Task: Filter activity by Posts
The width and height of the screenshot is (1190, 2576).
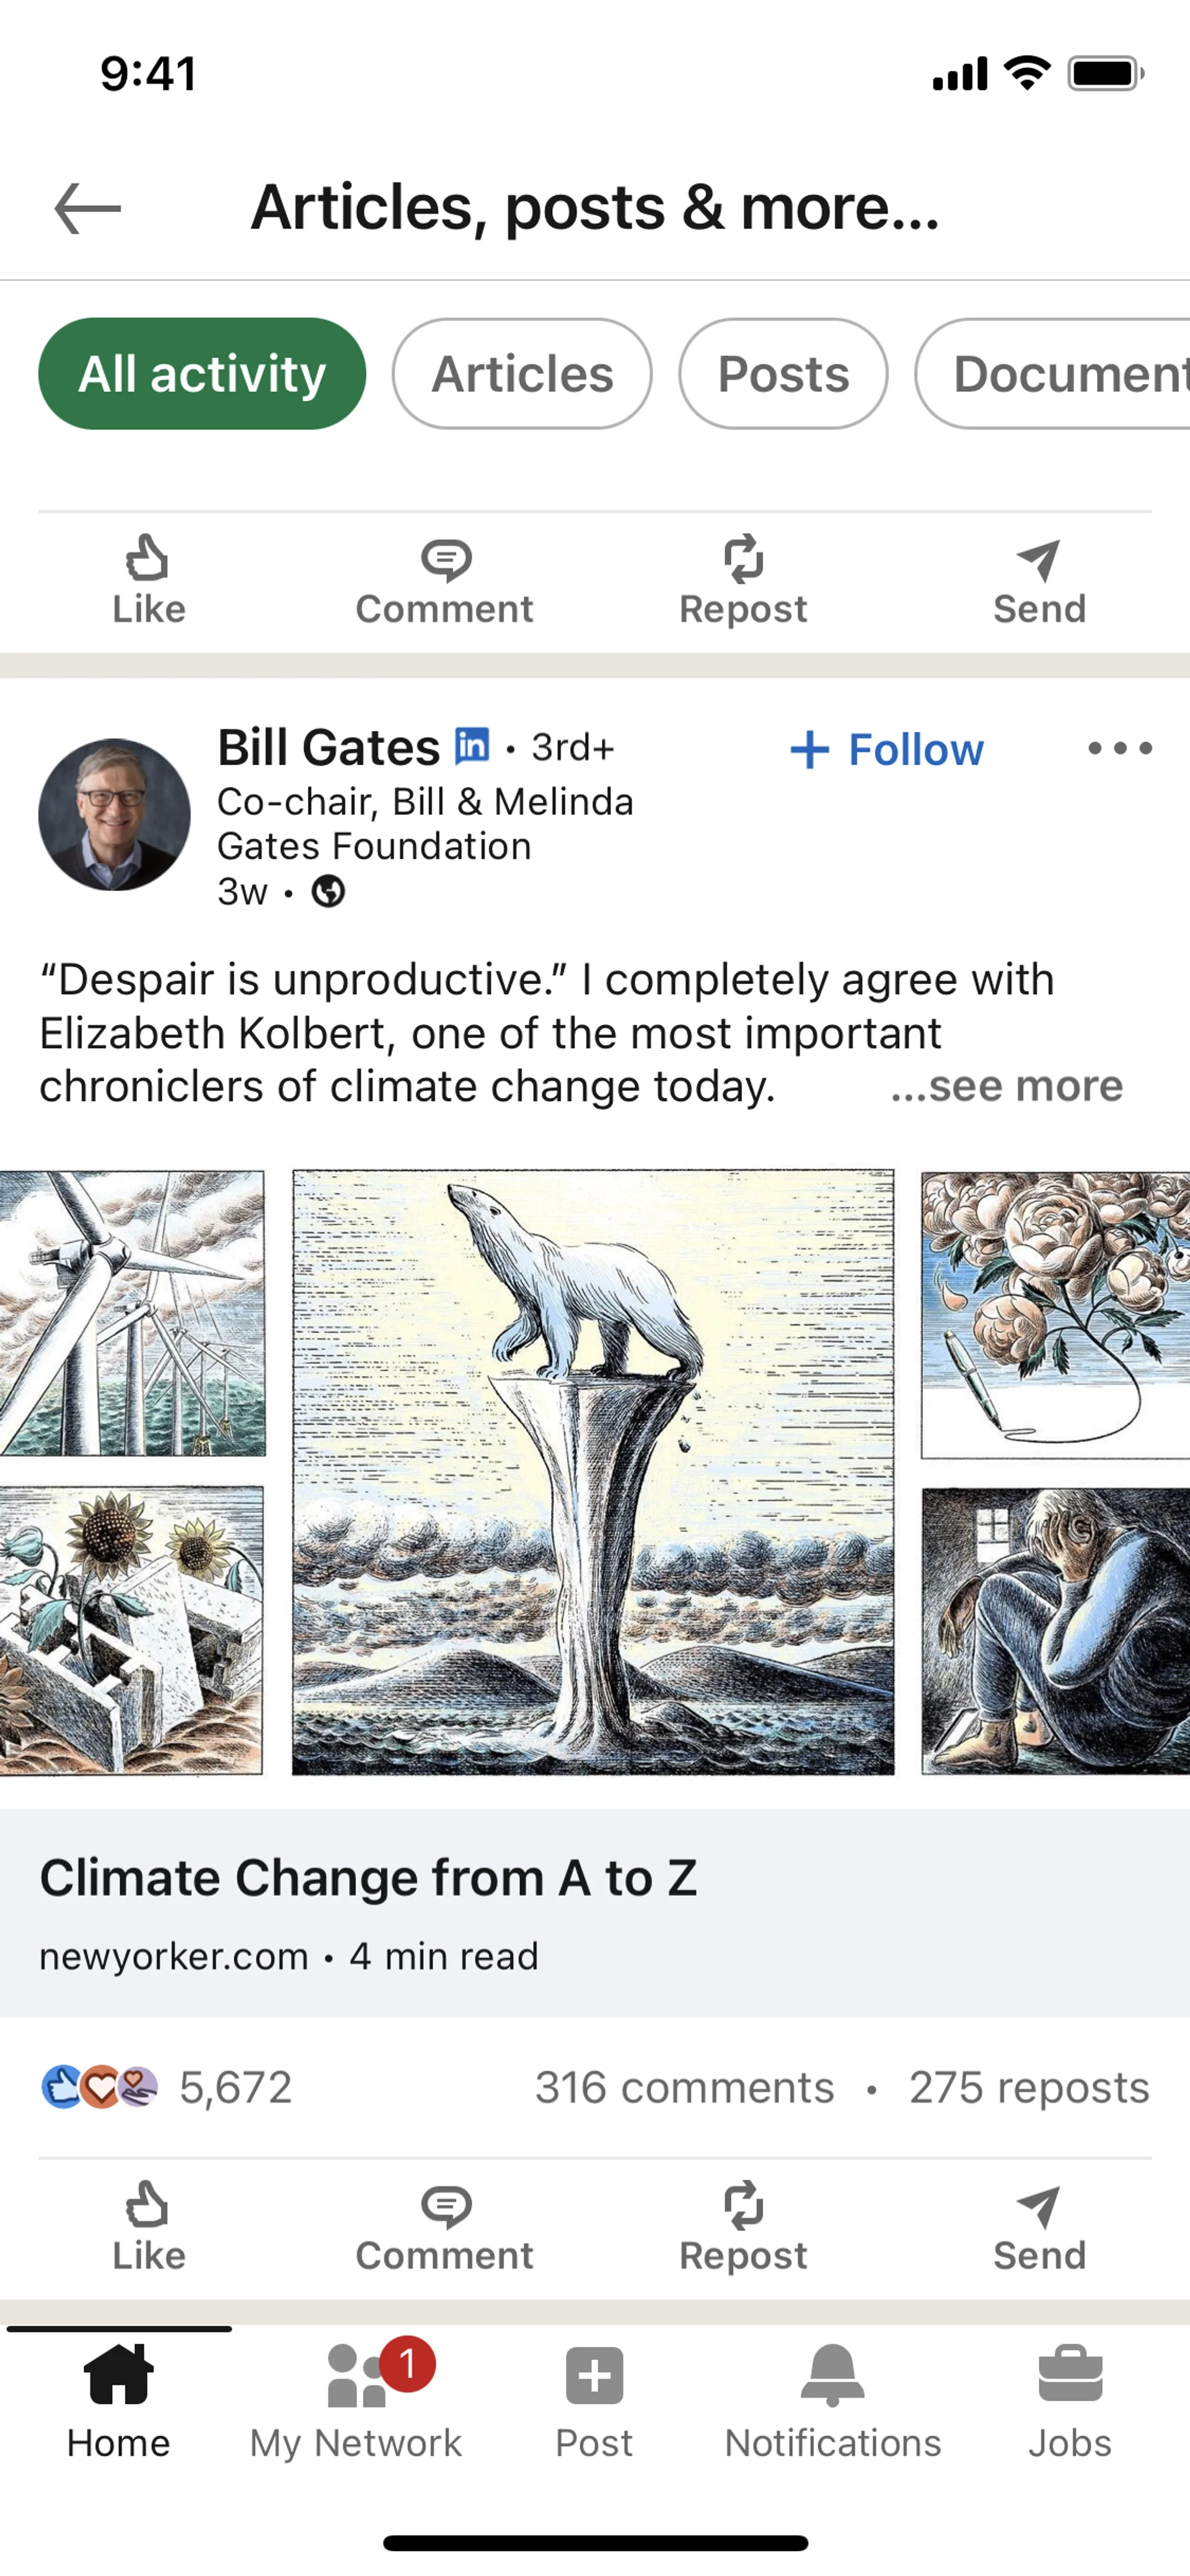Action: click(x=783, y=374)
